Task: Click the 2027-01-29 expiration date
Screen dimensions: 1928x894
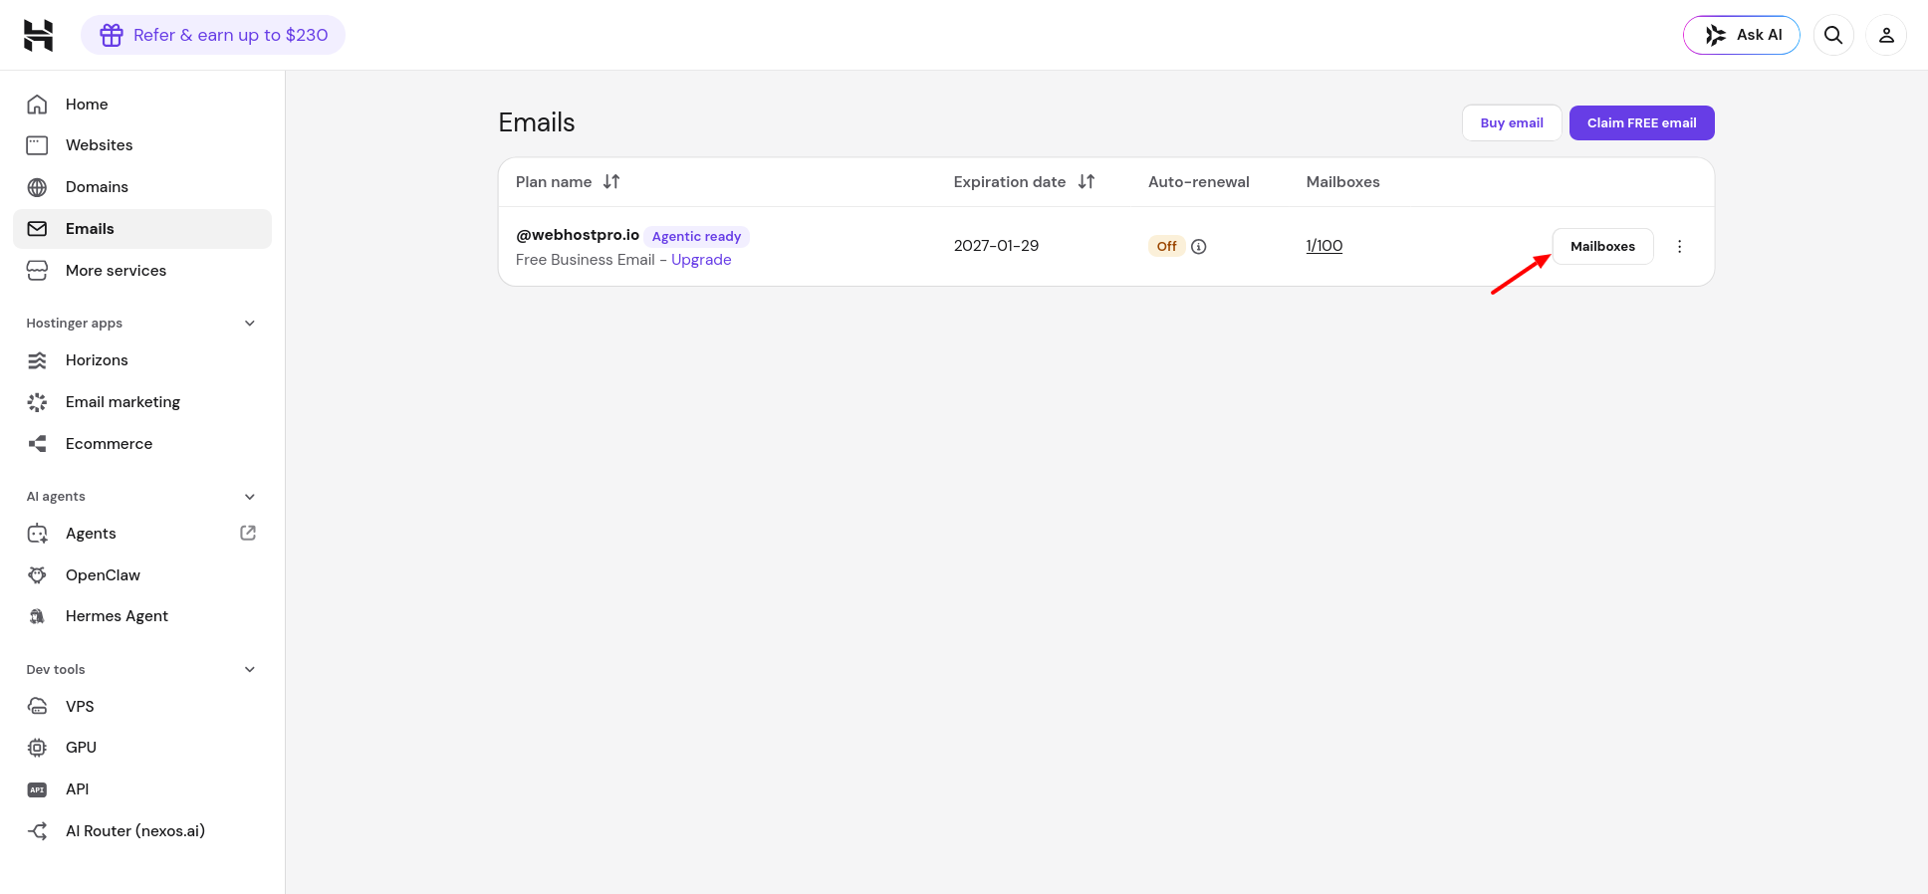Action: [996, 246]
